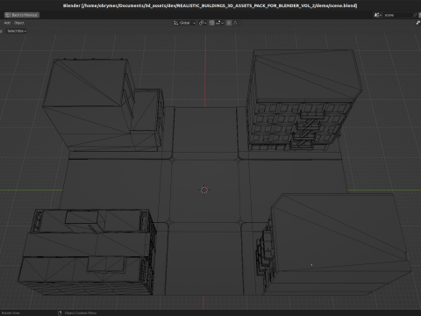Click the orange object origin dot

[x=311, y=265]
